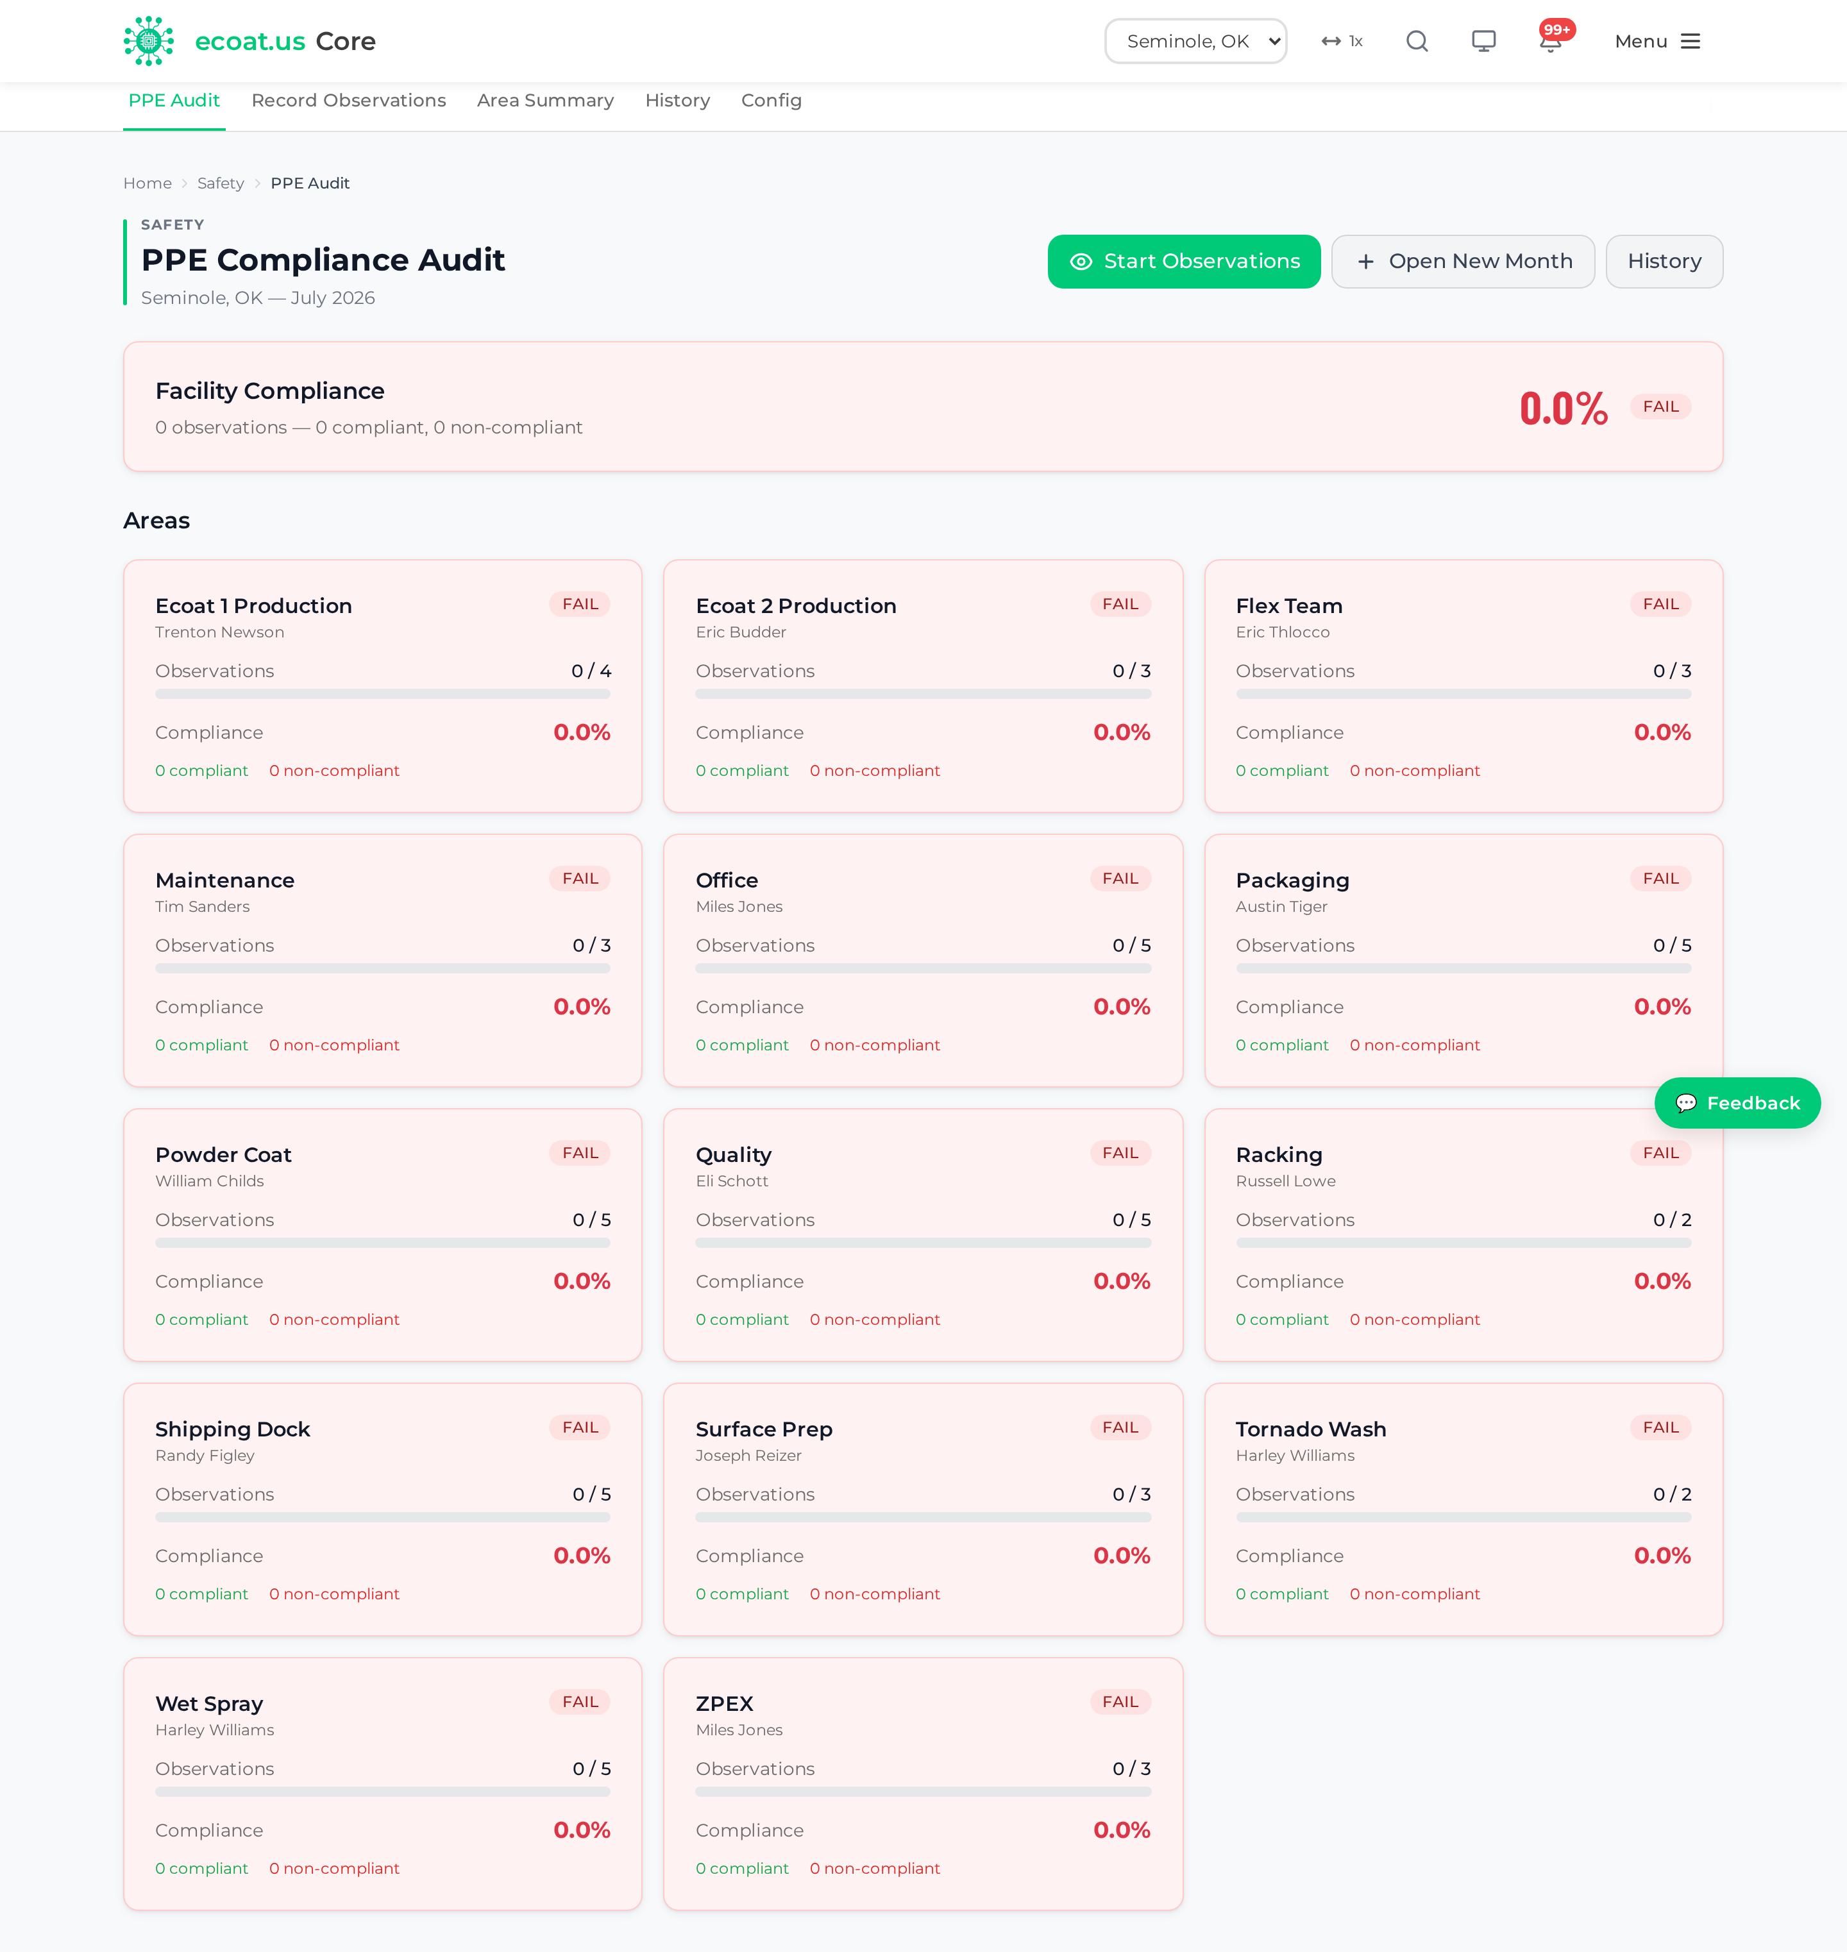Click the FAIL badge on Maintenance card
This screenshot has width=1847, height=1952.
580,879
